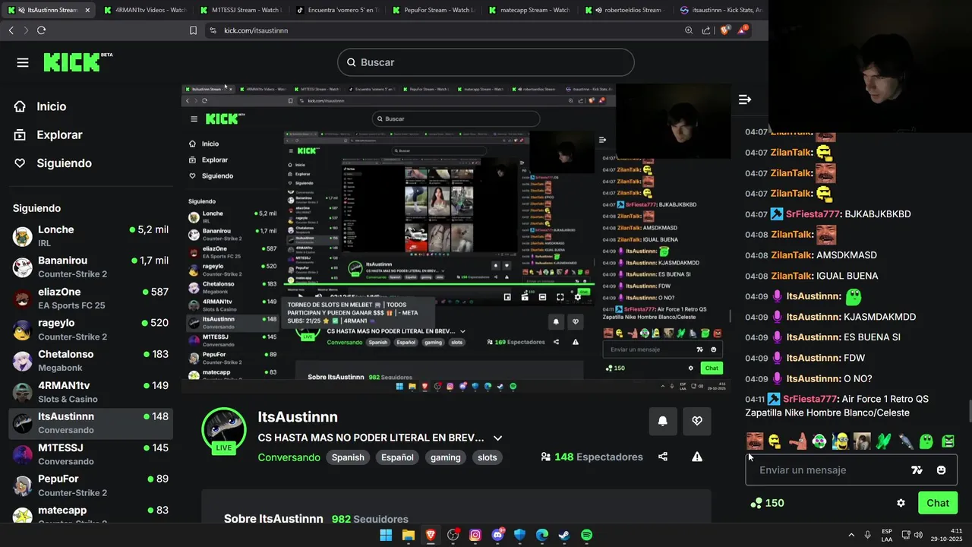Click the 150 channel points balance
The image size is (972, 547).
tap(767, 503)
